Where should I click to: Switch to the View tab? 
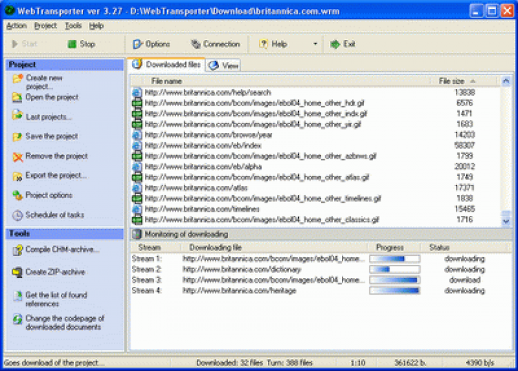(224, 66)
